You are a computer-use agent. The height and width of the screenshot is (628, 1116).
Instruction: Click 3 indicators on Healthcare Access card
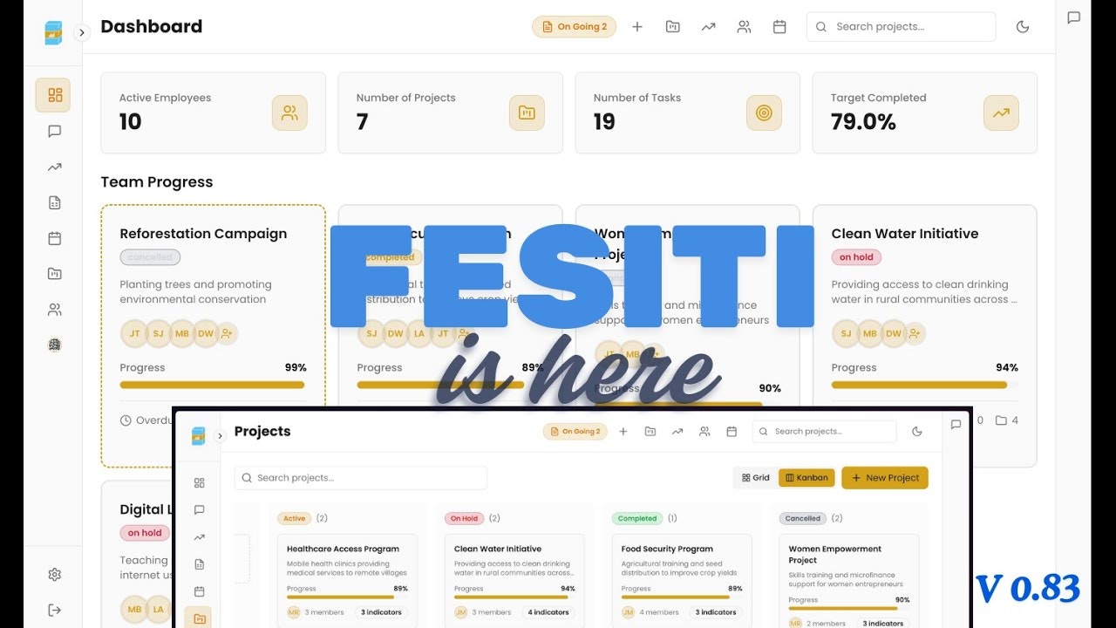coord(381,612)
